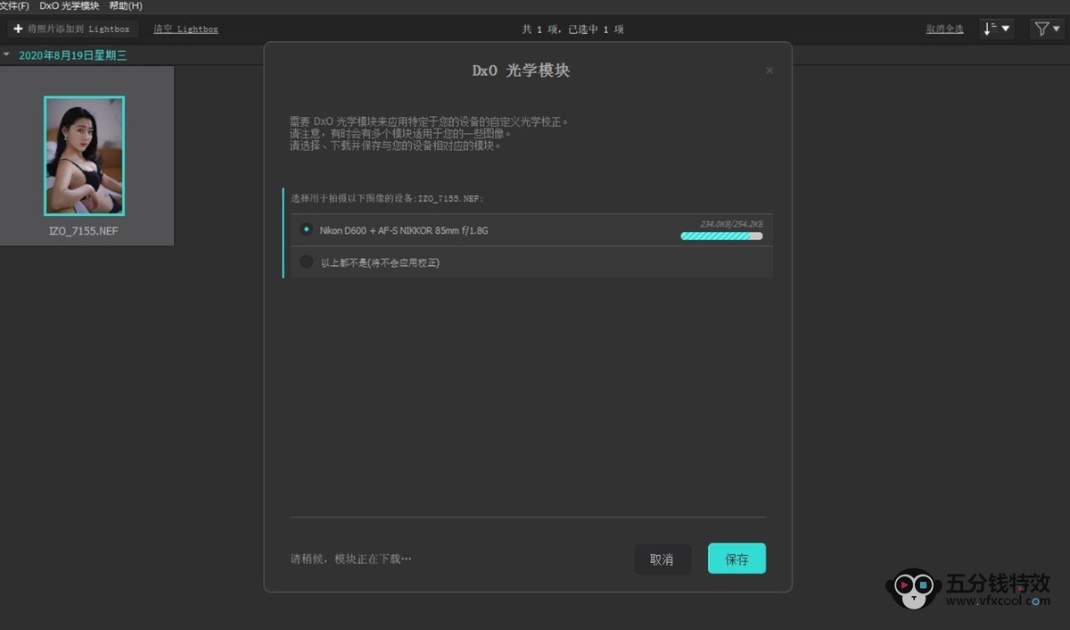The height and width of the screenshot is (630, 1070).
Task: Click the IZO_7155.NEF file name label
Action: point(84,231)
